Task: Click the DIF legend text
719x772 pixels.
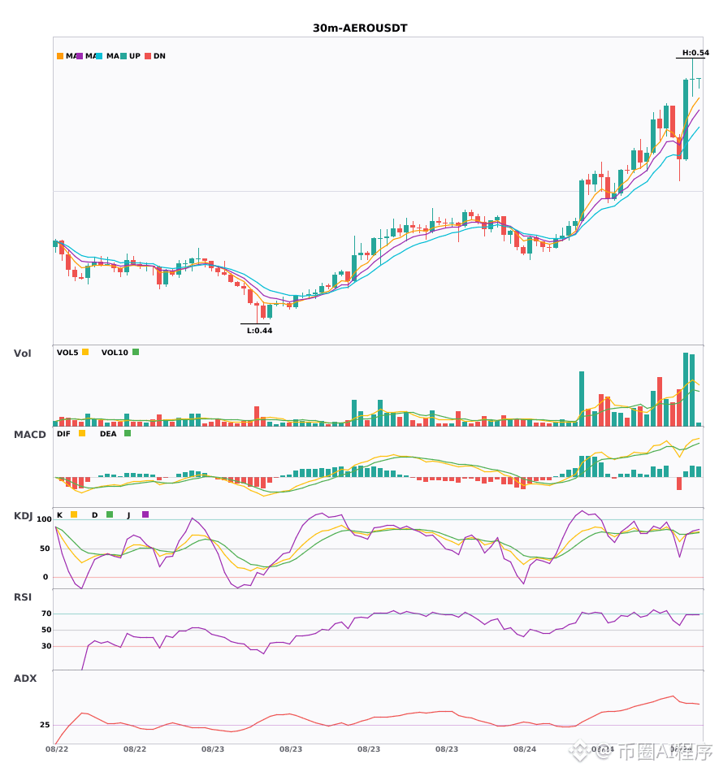Action: [x=63, y=434]
